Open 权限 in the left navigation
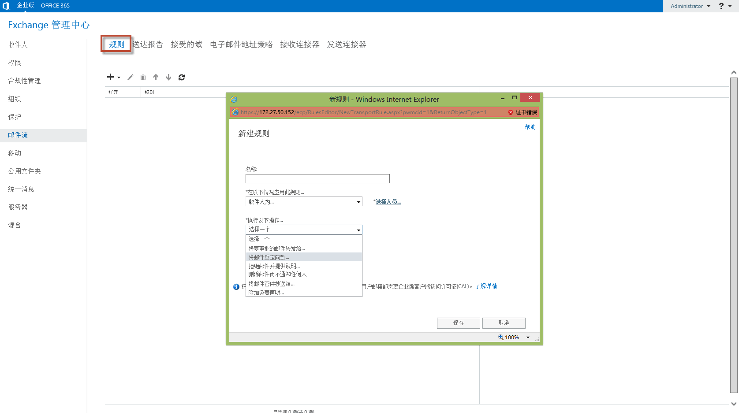The height and width of the screenshot is (419, 739). [x=15, y=63]
